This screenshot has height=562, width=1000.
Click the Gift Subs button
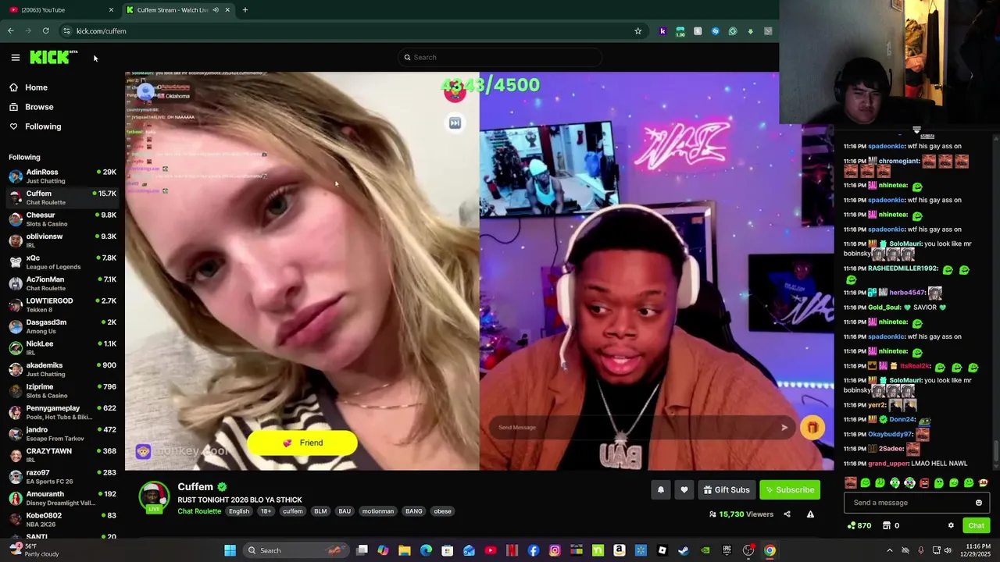(x=727, y=489)
